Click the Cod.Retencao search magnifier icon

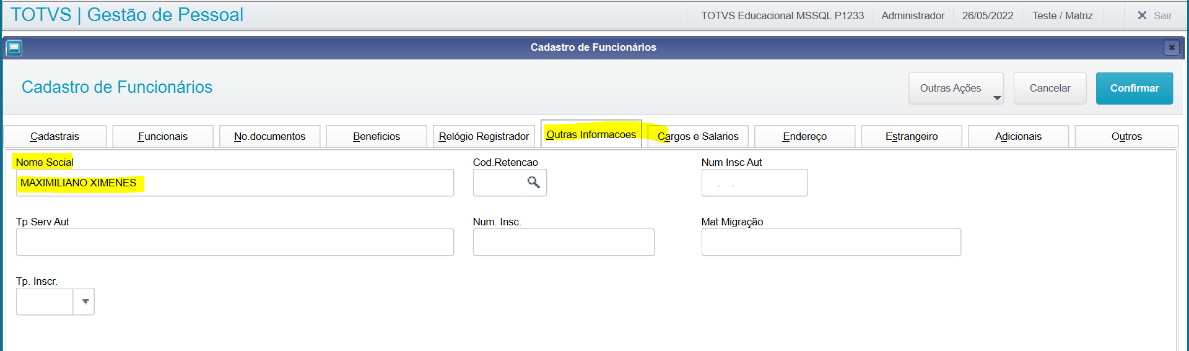click(533, 182)
